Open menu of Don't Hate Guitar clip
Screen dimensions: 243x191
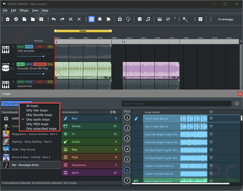pyautogui.click(x=106, y=78)
